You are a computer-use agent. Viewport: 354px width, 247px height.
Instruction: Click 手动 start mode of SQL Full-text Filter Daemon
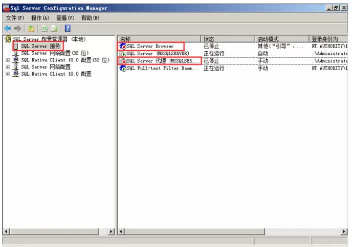click(x=263, y=68)
